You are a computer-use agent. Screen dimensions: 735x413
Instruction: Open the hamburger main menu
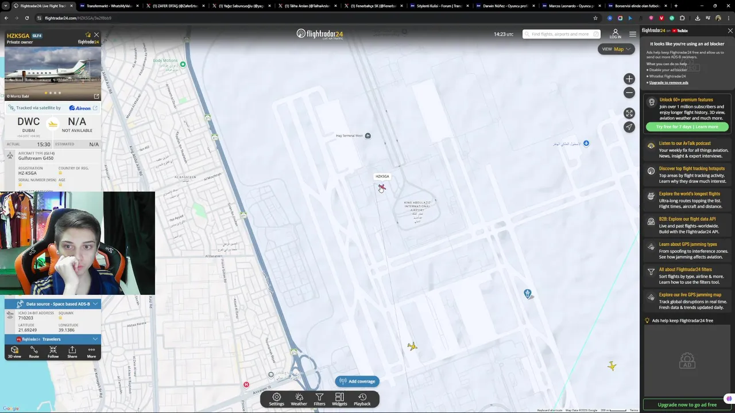[x=633, y=34]
